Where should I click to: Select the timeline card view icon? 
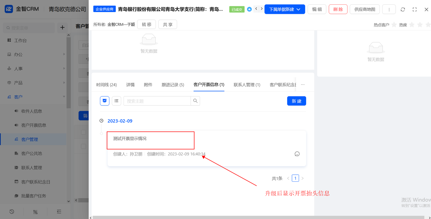tap(105, 101)
